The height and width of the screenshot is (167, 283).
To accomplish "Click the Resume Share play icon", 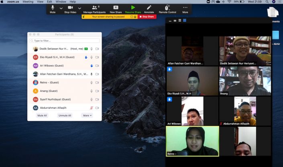I will 133,8.
